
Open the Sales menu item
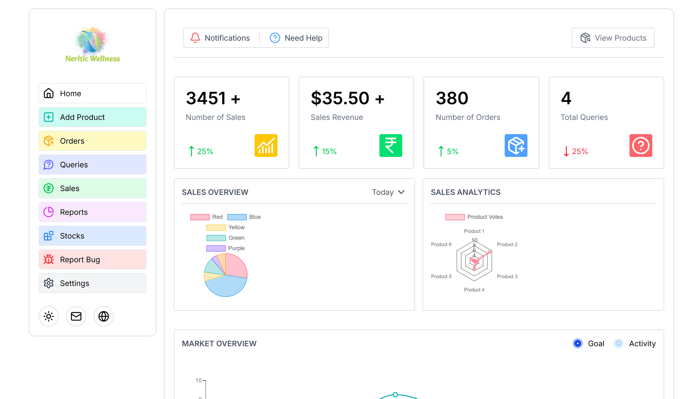click(x=92, y=188)
